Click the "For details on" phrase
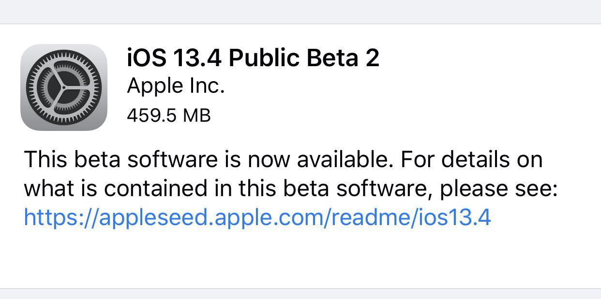 coord(471,159)
